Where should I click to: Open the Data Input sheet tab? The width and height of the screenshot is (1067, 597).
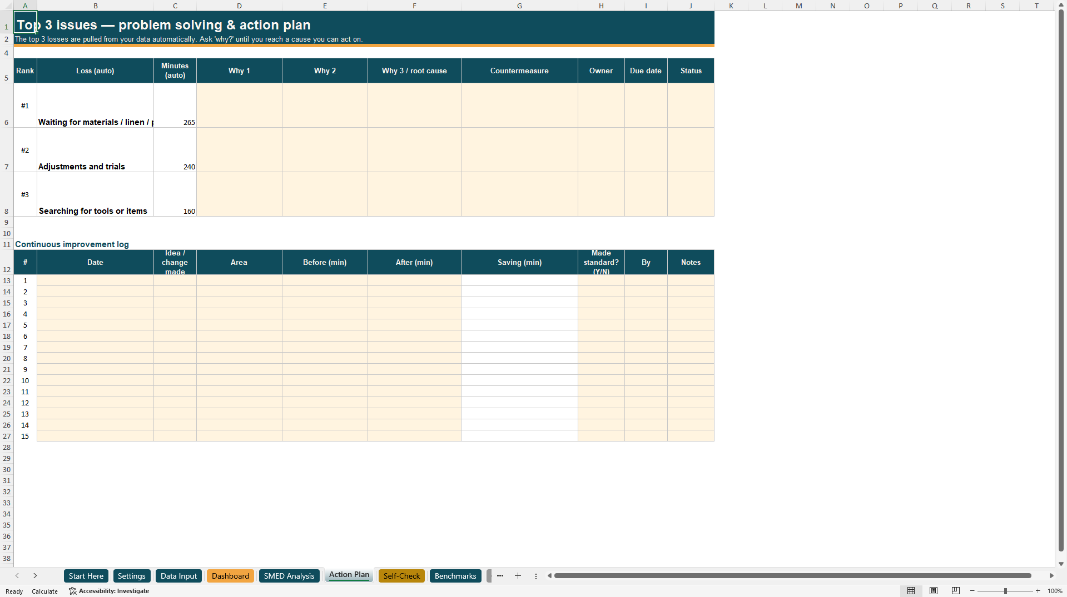coord(178,576)
